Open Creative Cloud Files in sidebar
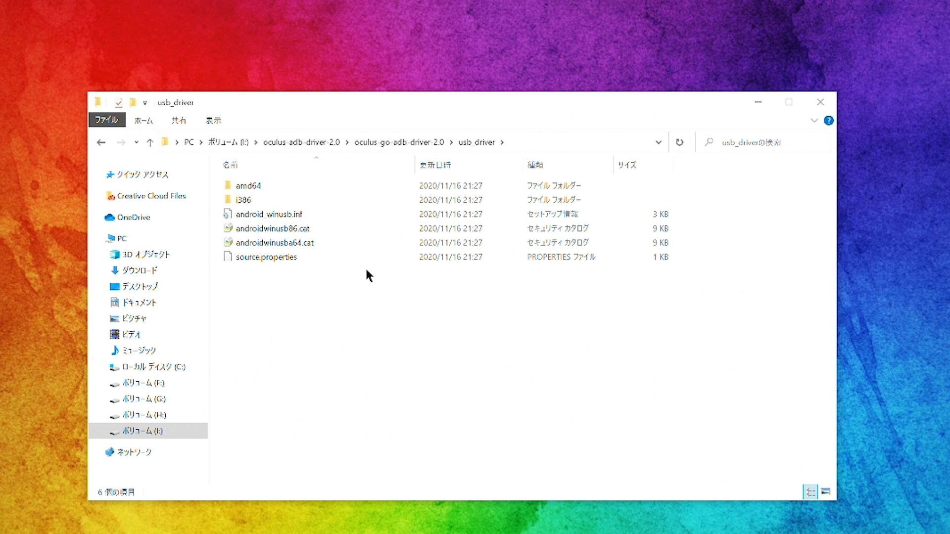 [151, 196]
